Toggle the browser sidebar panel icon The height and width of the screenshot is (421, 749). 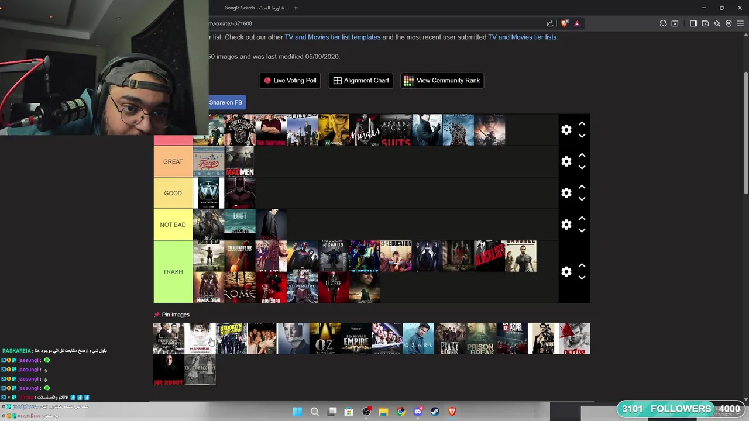[693, 23]
